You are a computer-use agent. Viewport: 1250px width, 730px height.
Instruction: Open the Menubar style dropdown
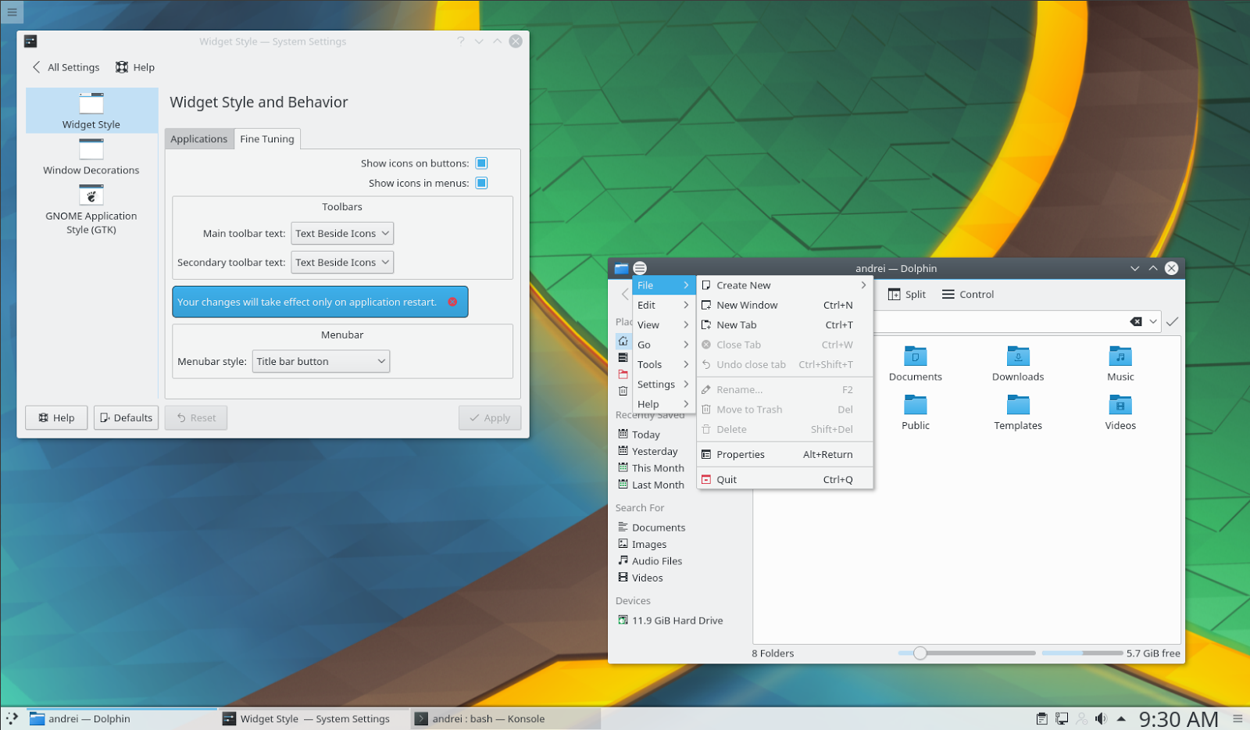[x=321, y=361]
